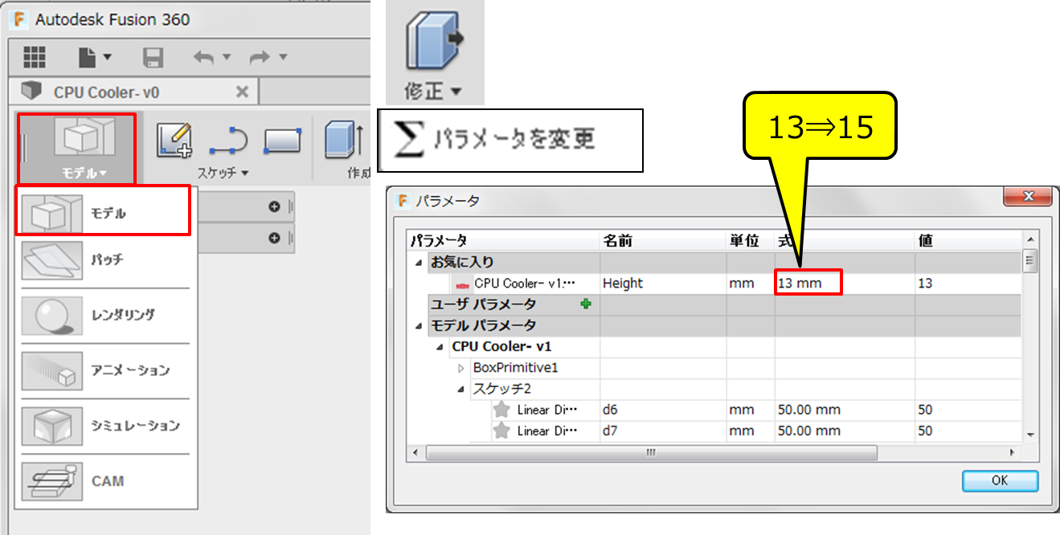Click the 名前 column header

click(x=663, y=240)
